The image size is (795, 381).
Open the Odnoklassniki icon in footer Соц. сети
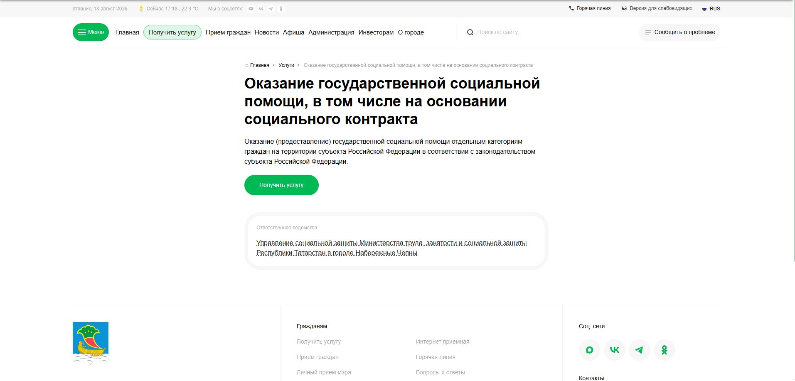tap(665, 350)
